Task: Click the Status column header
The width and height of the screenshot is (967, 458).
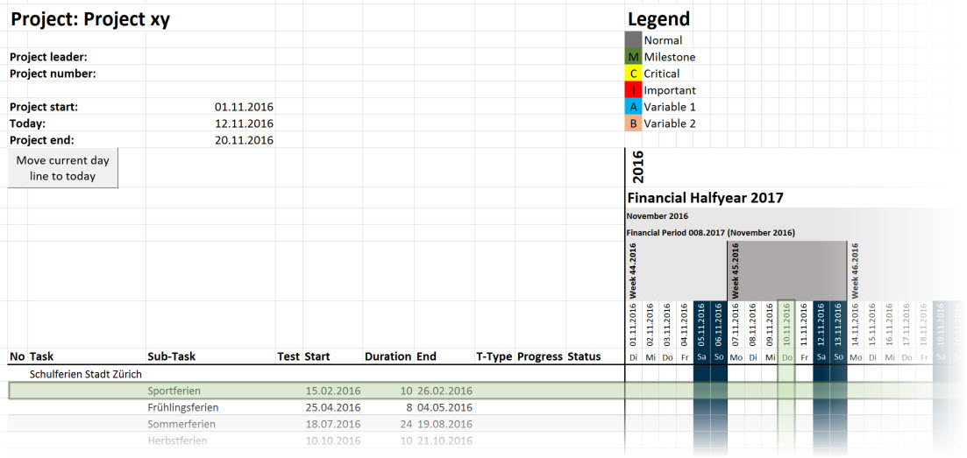Action: point(584,356)
